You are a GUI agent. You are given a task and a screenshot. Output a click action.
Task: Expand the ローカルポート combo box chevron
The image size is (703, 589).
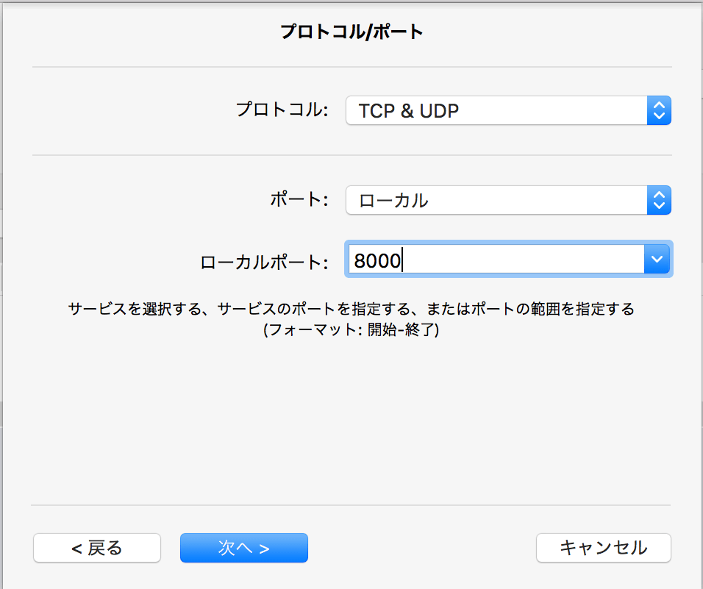[x=657, y=259]
